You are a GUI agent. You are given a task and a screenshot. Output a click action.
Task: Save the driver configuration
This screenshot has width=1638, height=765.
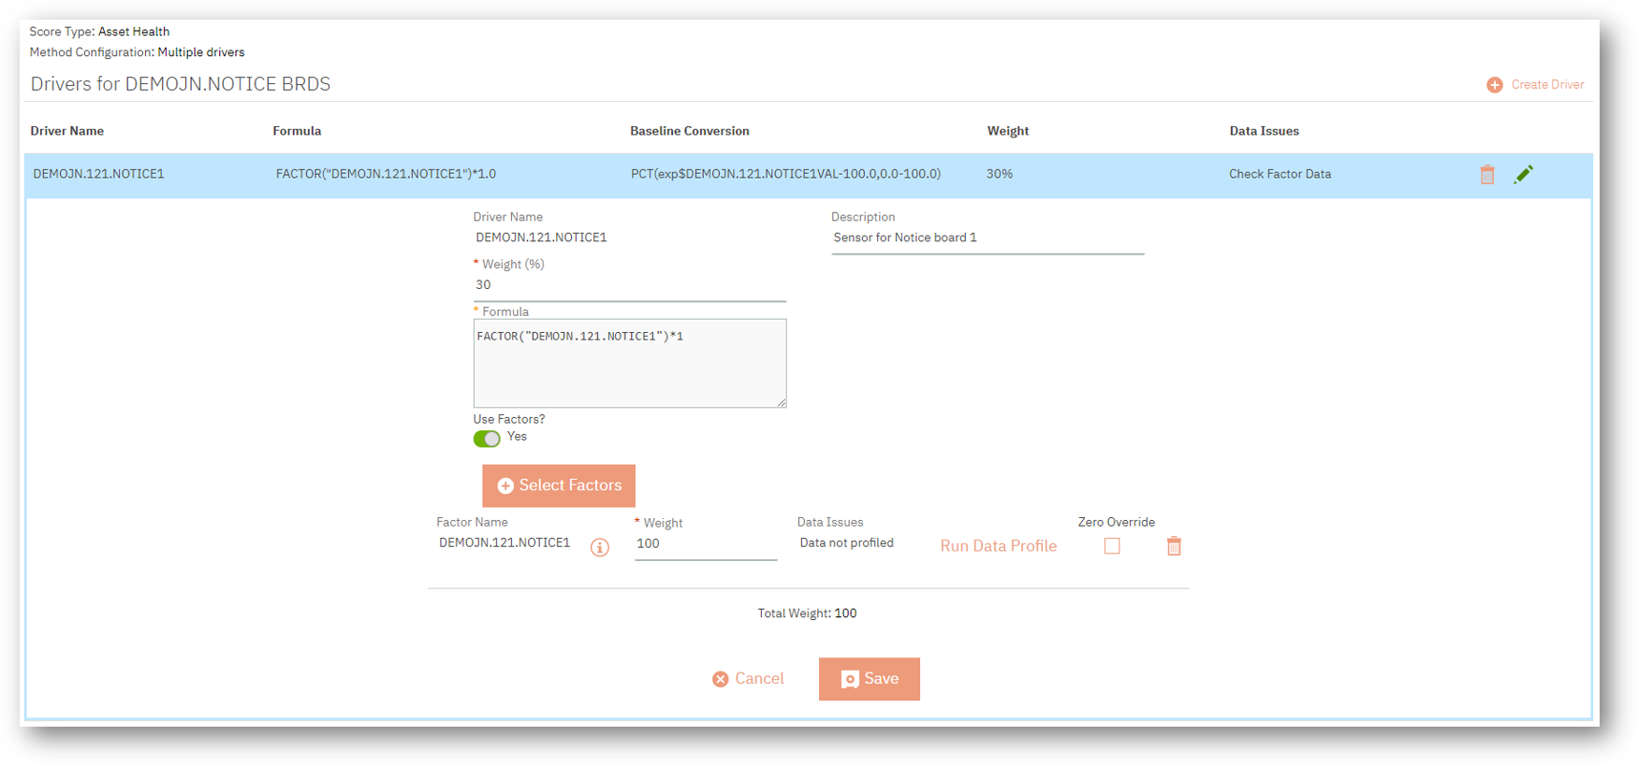click(x=870, y=679)
